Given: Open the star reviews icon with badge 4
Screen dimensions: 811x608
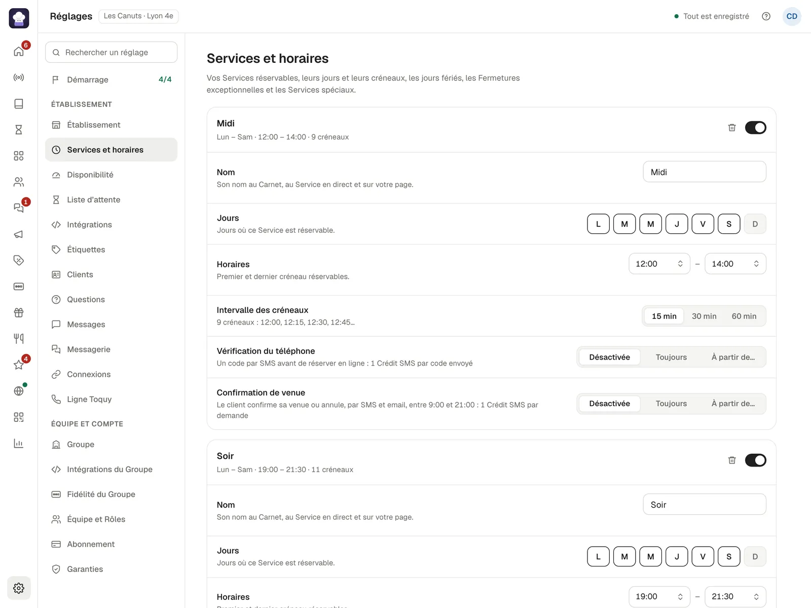Looking at the screenshot, I should [19, 365].
